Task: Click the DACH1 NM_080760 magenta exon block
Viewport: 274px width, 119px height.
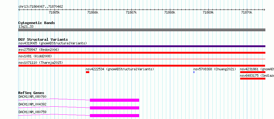Action: tap(115, 100)
